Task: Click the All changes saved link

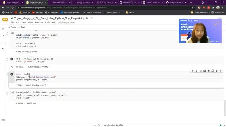Action: 67,22
